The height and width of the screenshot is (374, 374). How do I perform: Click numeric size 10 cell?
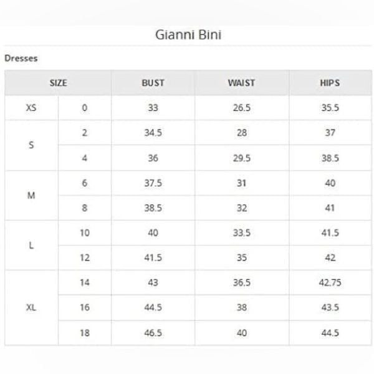point(85,233)
